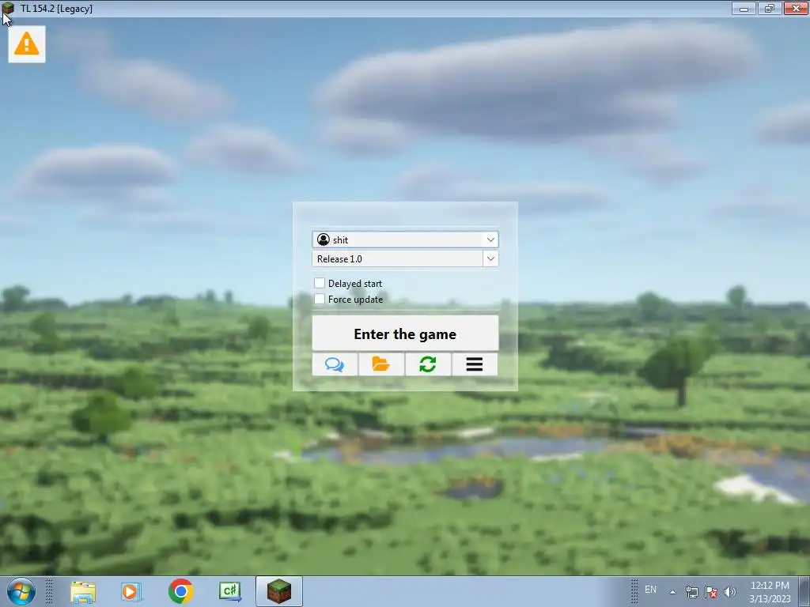This screenshot has height=607, width=810.
Task: Open the volume speaker tray icon
Action: pyautogui.click(x=730, y=592)
